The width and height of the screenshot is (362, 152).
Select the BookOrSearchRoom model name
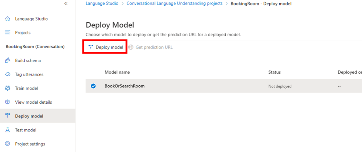pos(124,86)
